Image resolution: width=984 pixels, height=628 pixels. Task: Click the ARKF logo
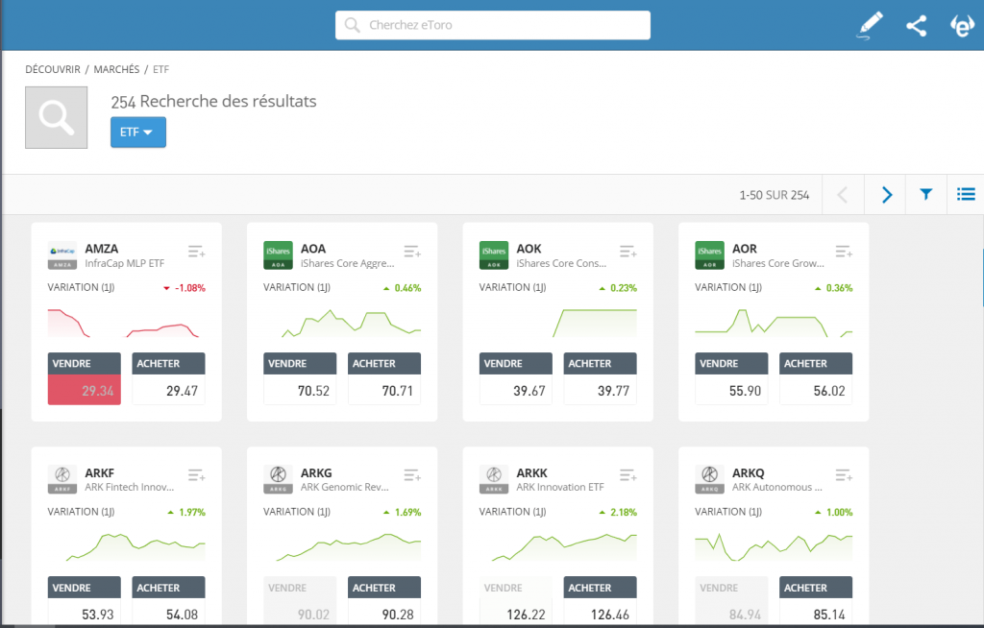point(62,479)
